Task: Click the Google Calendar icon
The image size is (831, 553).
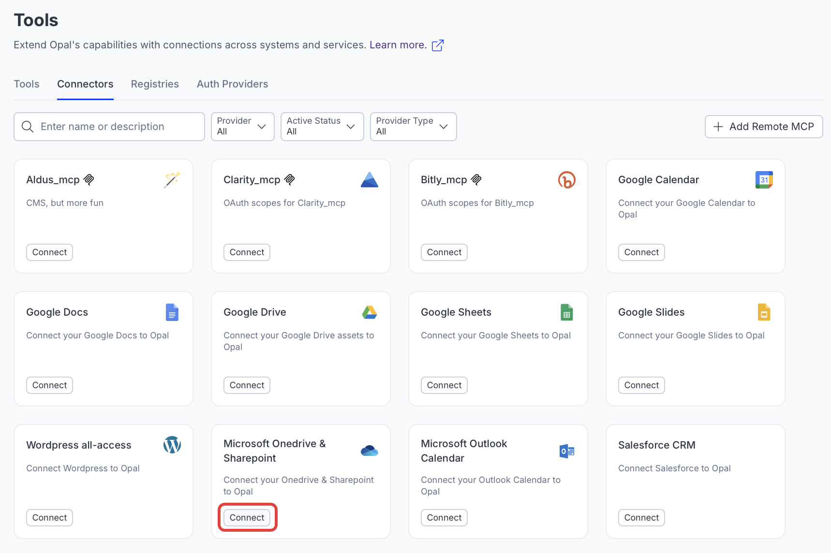Action: [x=764, y=180]
